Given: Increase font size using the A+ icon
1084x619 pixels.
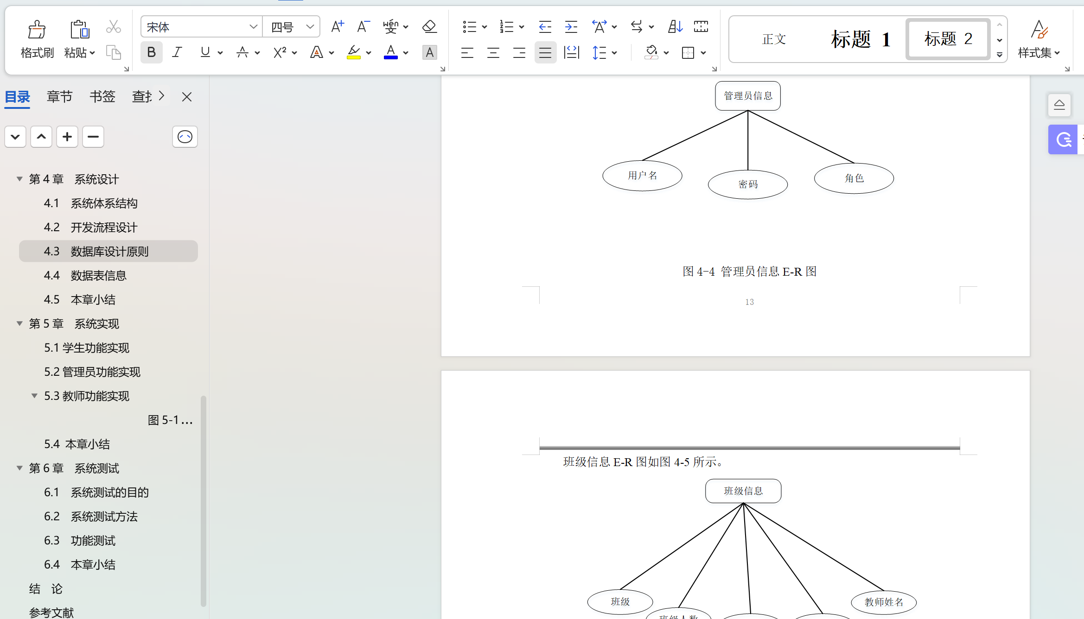Looking at the screenshot, I should coord(337,26).
